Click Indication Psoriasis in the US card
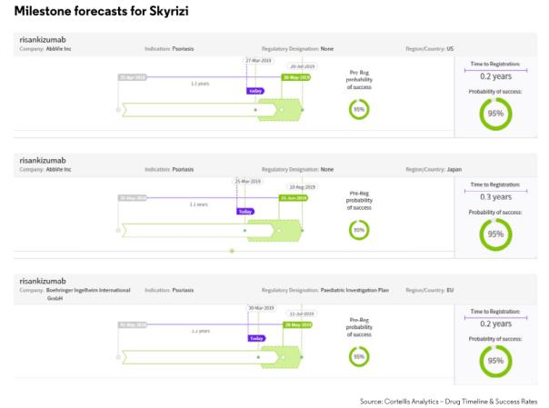Viewport: 549px width, 408px height. [x=169, y=49]
